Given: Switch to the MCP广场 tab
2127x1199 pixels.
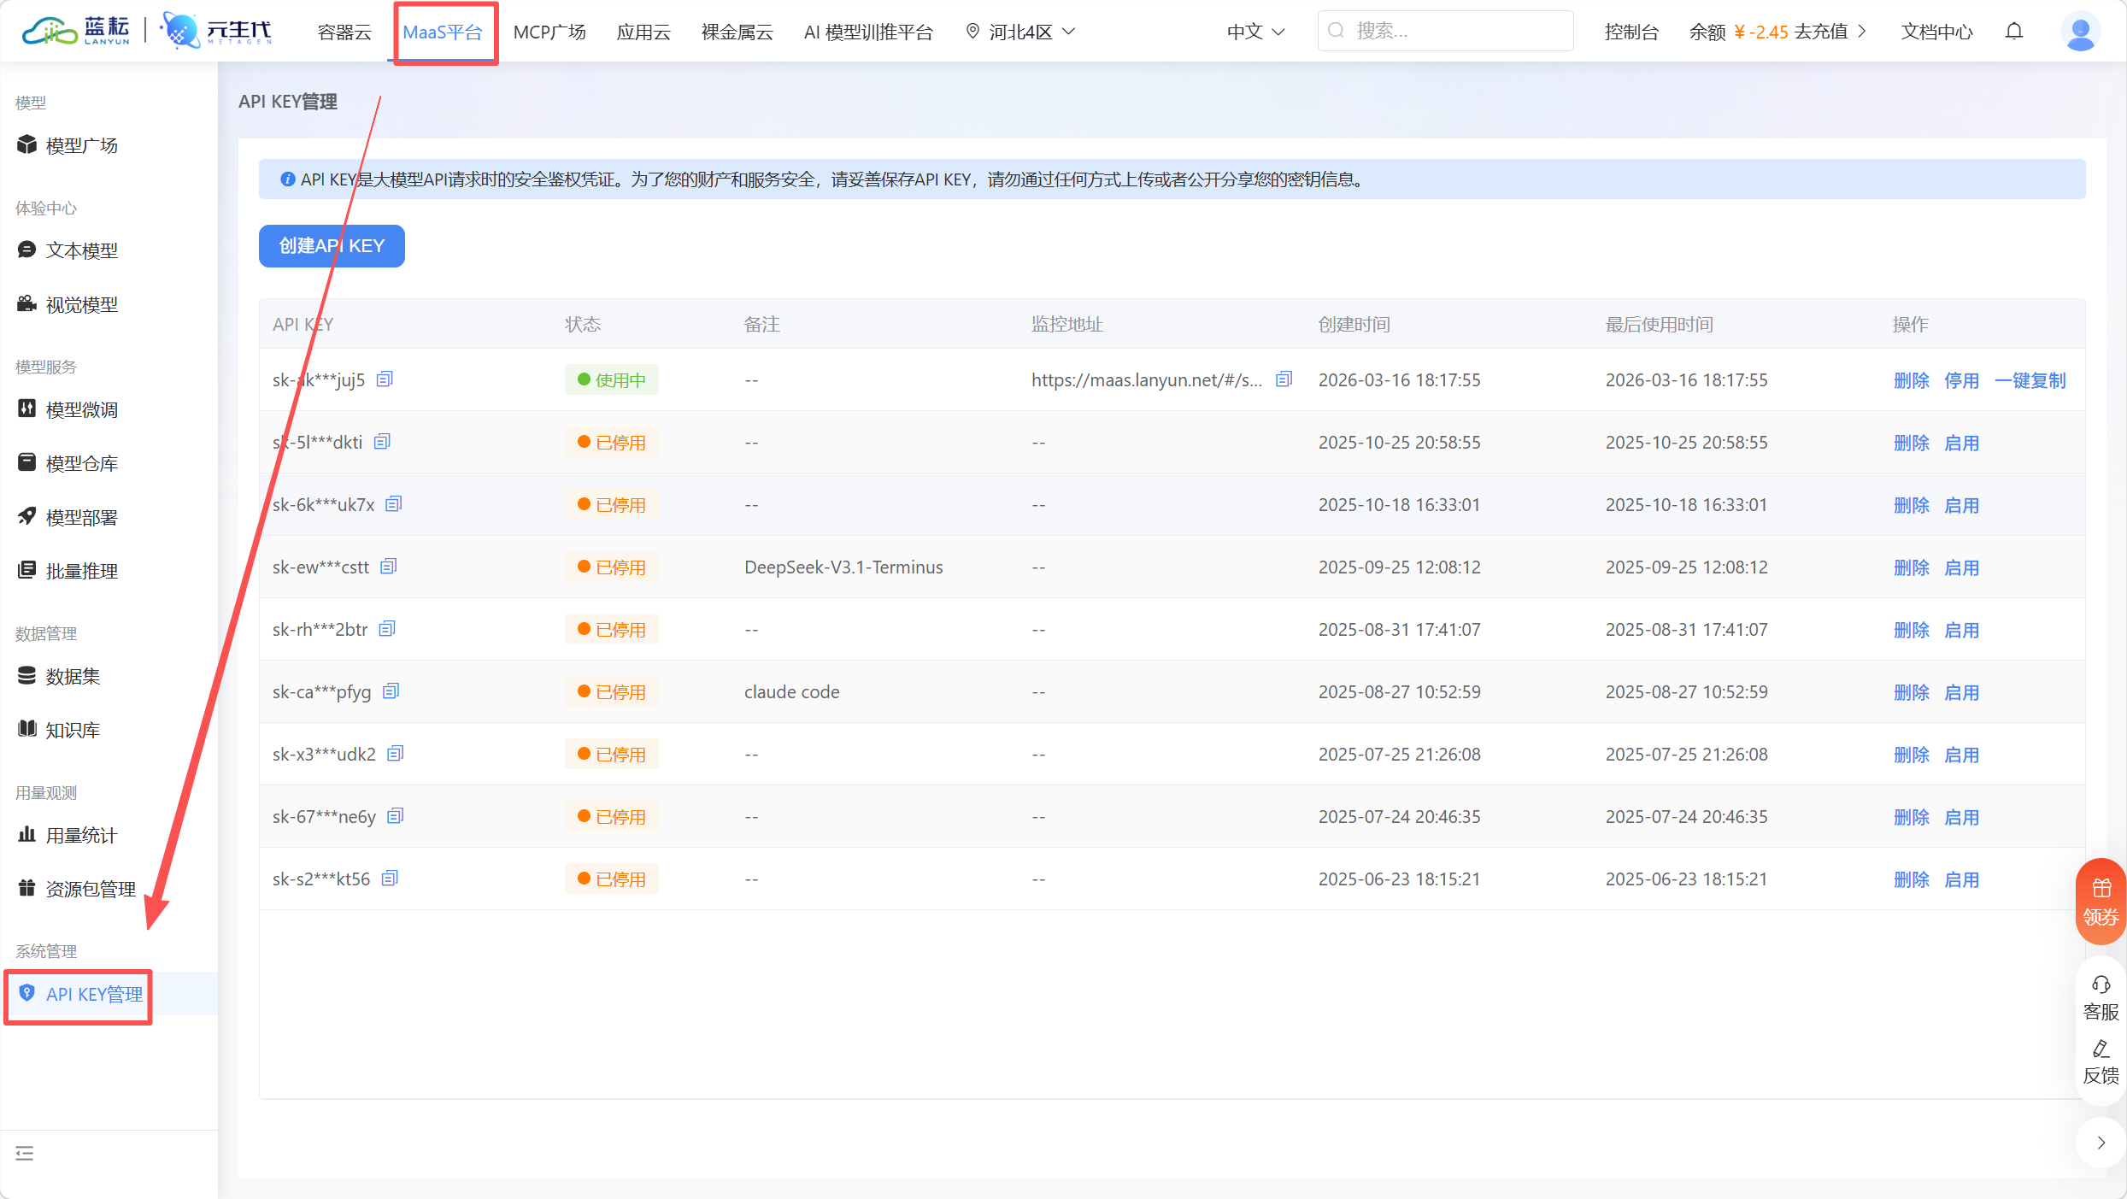Looking at the screenshot, I should point(549,32).
